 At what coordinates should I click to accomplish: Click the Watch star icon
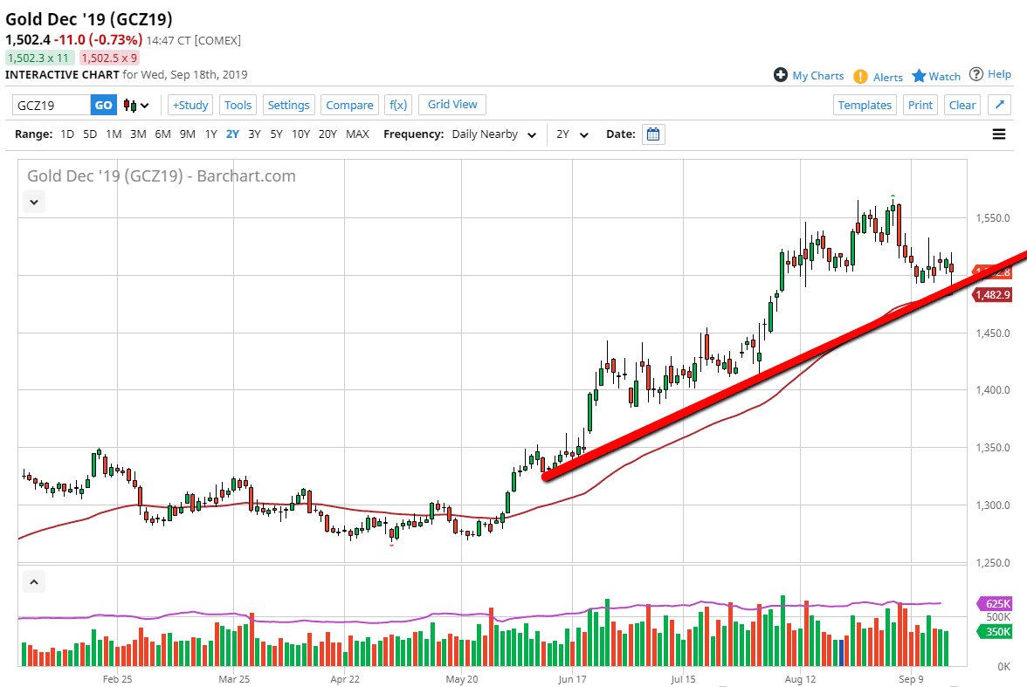pyautogui.click(x=919, y=76)
